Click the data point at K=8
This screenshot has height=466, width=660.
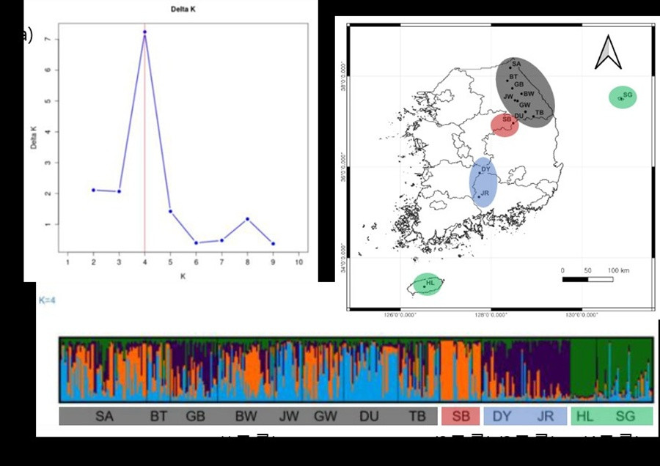click(248, 219)
